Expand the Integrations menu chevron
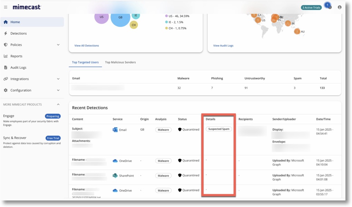This screenshot has width=352, height=207. pos(58,79)
